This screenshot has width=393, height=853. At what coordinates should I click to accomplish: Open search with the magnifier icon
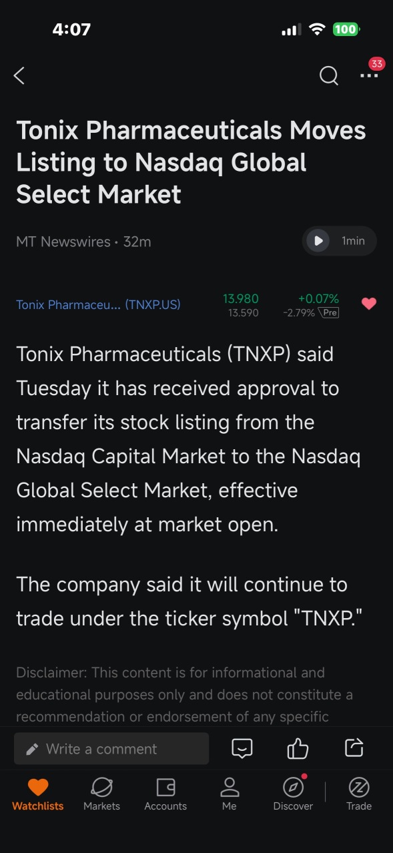pos(328,76)
